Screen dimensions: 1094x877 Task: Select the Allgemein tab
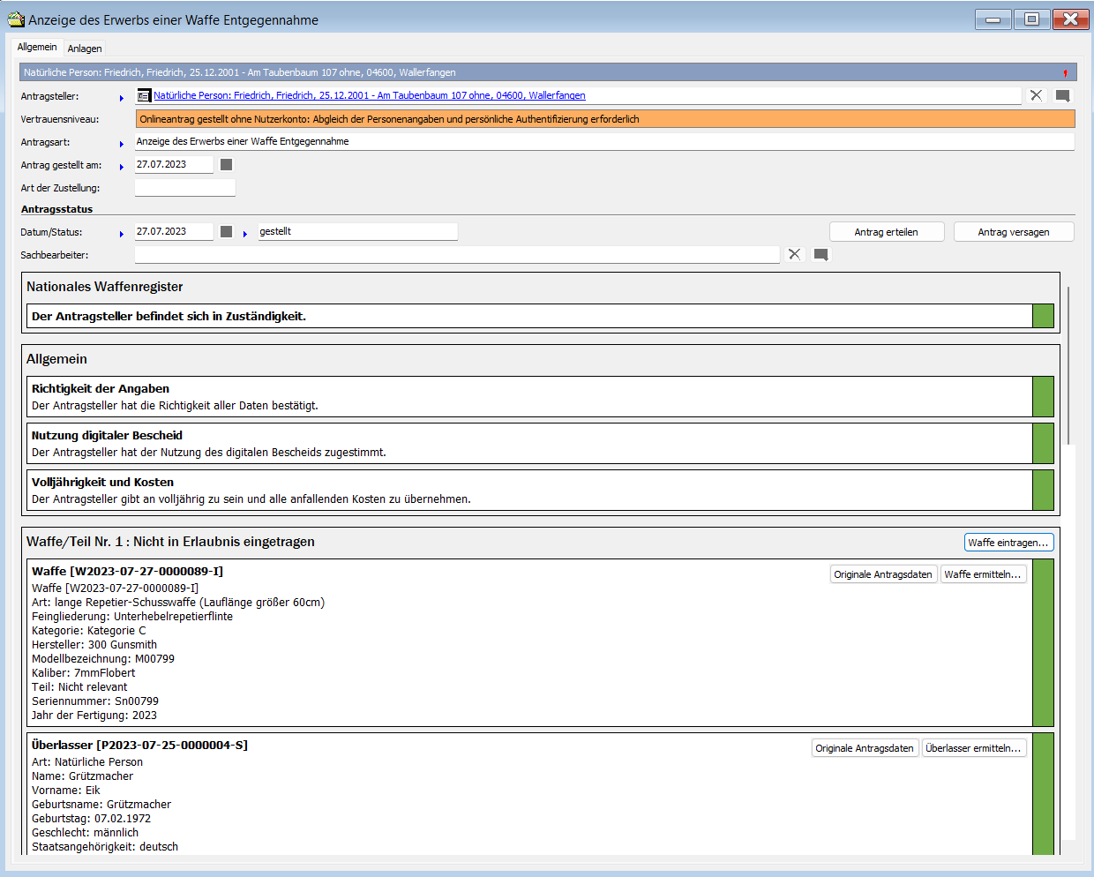click(x=37, y=48)
